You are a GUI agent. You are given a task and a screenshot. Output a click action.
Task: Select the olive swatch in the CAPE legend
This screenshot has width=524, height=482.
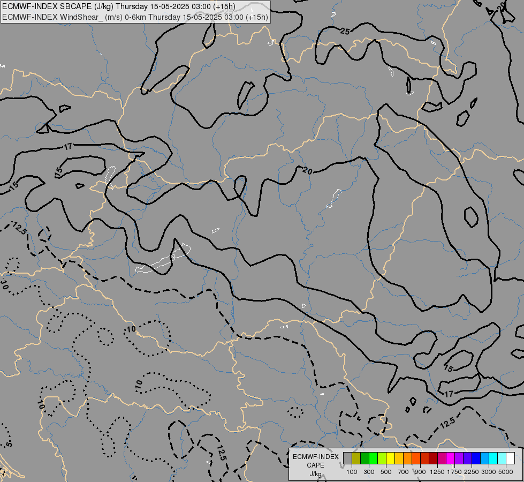(356, 458)
